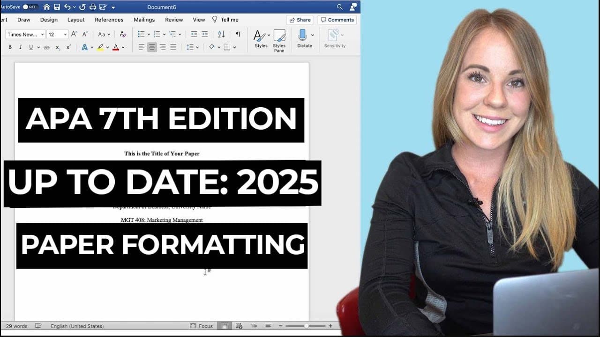Click the center alignment icon
This screenshot has width=600, height=337.
(x=152, y=47)
